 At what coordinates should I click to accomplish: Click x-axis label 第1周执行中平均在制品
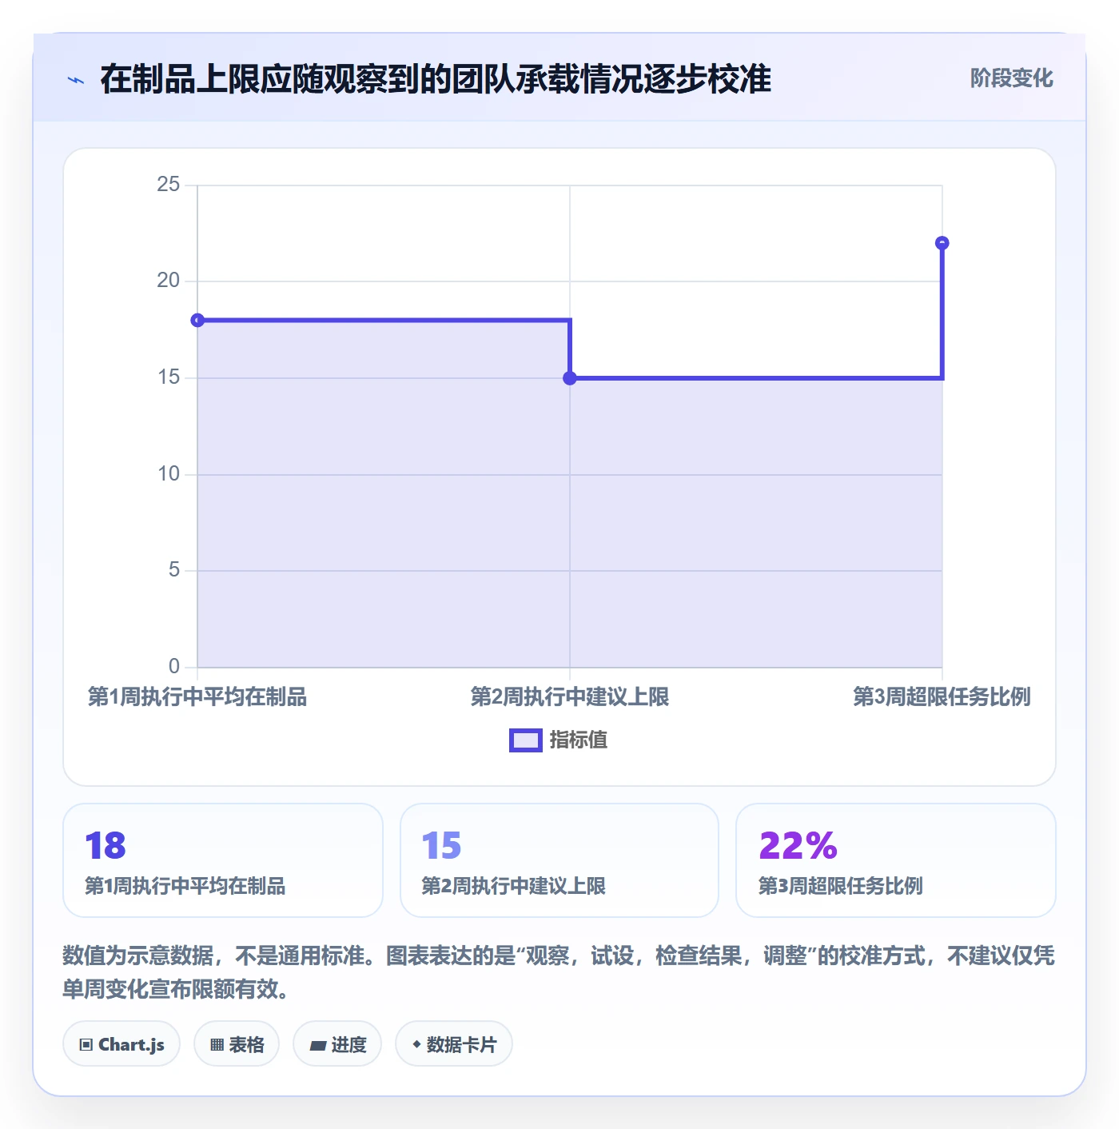[197, 696]
